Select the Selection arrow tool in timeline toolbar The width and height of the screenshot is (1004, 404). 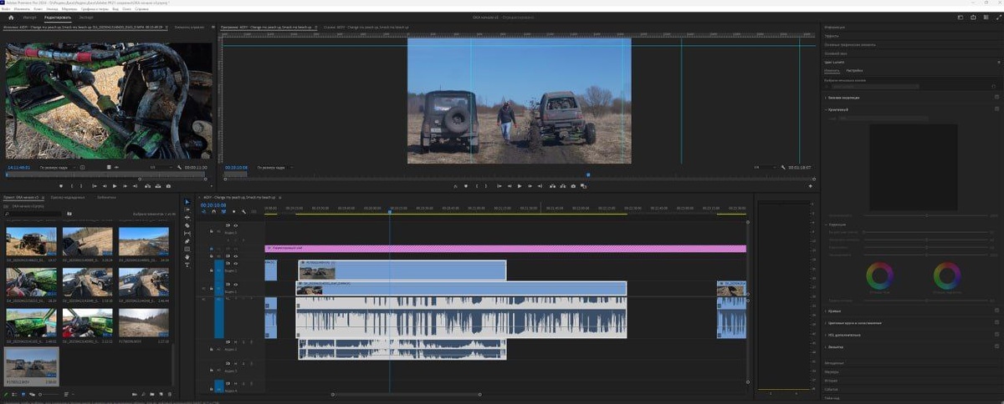(x=187, y=201)
